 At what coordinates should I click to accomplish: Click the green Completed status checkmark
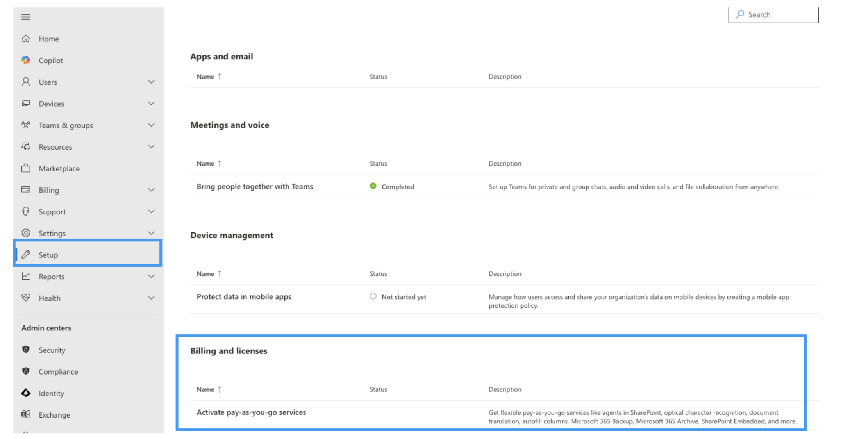point(373,186)
